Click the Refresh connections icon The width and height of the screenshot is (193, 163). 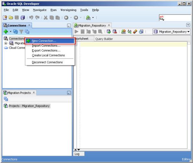(15, 32)
